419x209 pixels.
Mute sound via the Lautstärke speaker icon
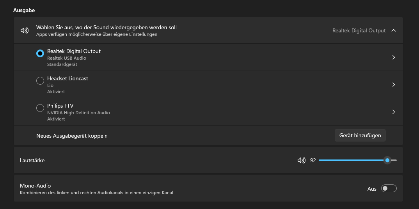click(301, 160)
